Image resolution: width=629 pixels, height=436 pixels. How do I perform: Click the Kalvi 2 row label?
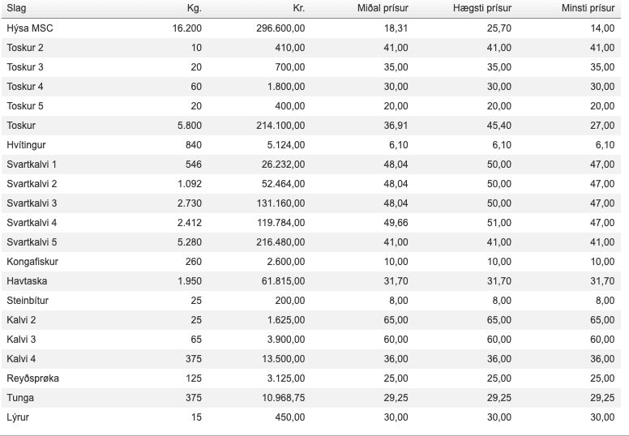(21, 320)
